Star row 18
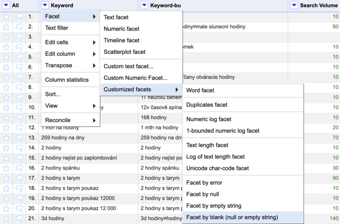This screenshot has width=340, height=224. 6,188
